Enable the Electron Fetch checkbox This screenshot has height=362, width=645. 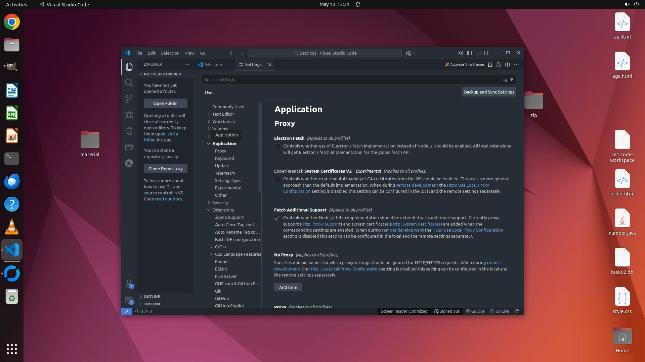(277, 146)
